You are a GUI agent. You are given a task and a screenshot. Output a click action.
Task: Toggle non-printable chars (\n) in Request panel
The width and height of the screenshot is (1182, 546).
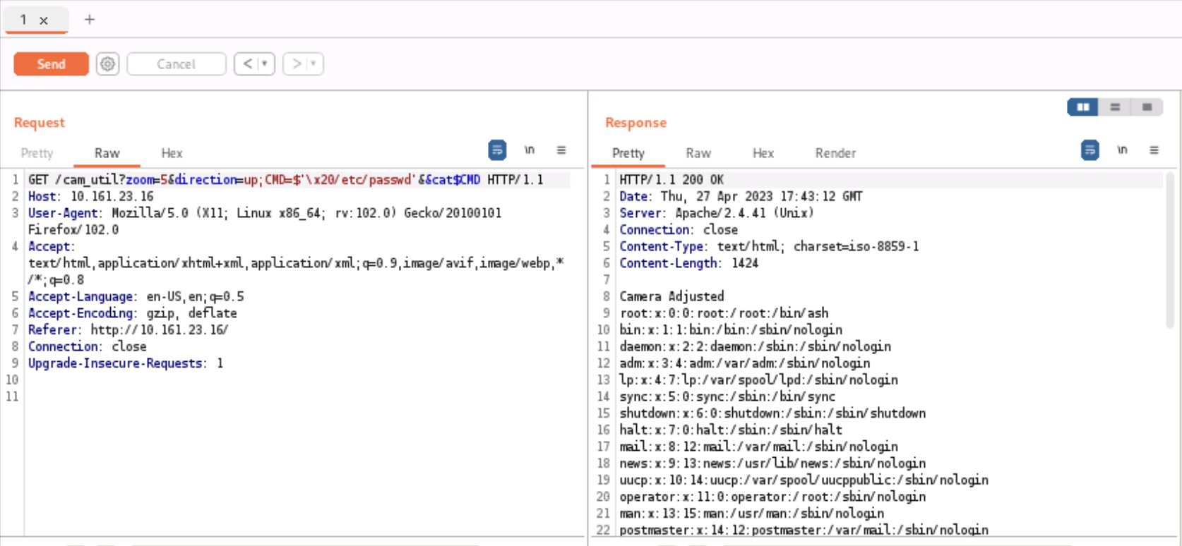530,150
